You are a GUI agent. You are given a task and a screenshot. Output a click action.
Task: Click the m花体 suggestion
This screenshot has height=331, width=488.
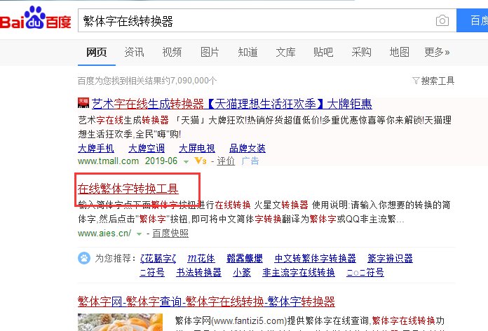point(201,258)
